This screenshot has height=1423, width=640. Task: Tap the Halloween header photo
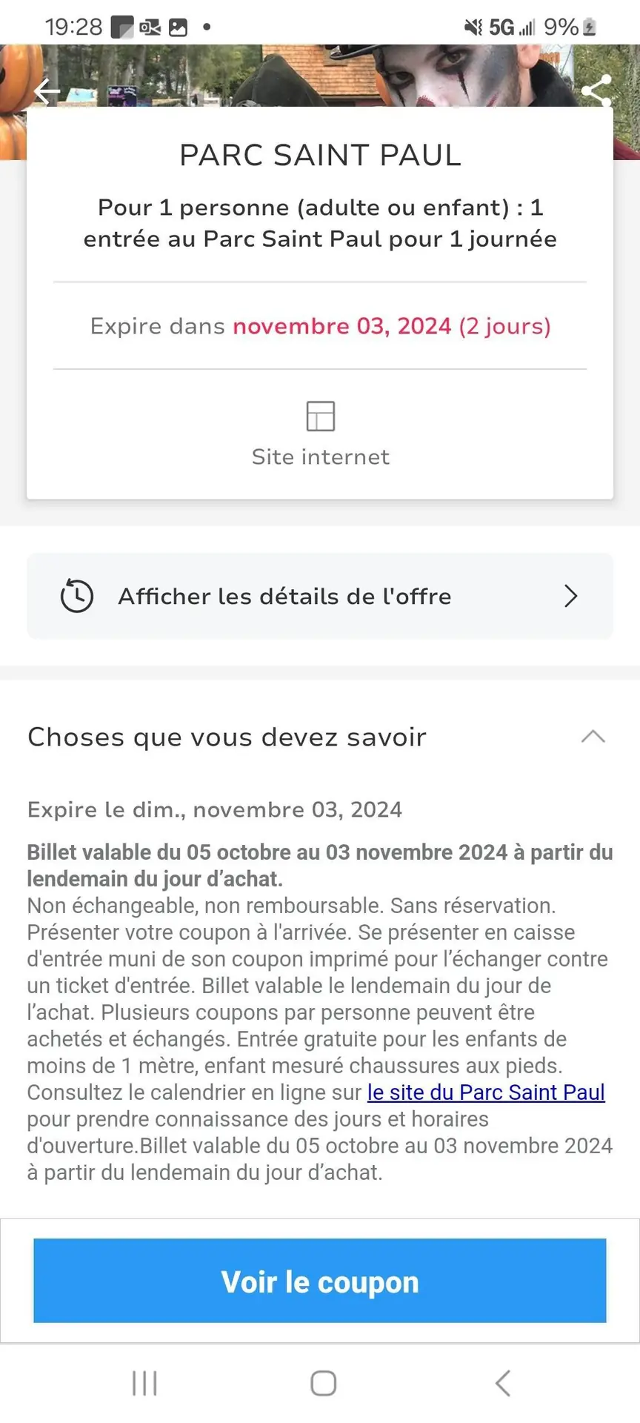pos(320,76)
